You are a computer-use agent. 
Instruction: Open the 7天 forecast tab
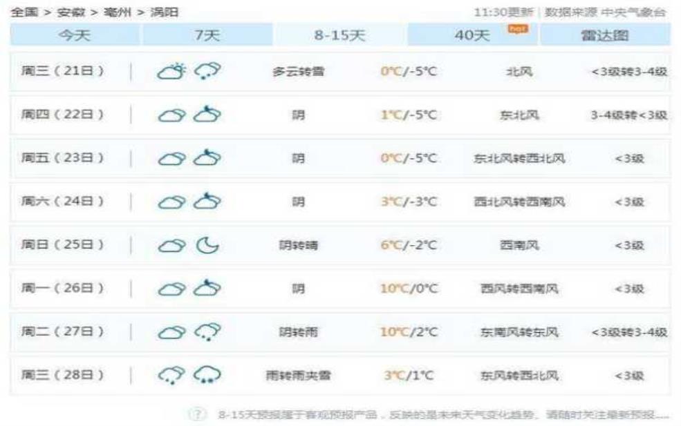coord(207,36)
